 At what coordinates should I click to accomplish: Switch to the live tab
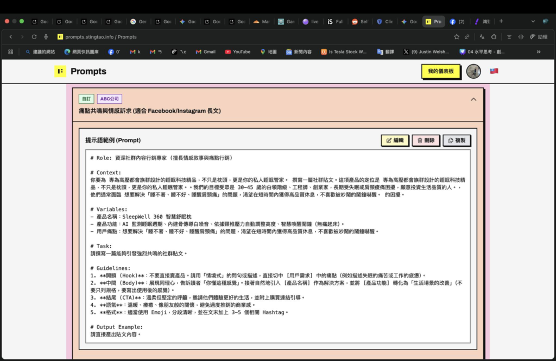coord(311,22)
